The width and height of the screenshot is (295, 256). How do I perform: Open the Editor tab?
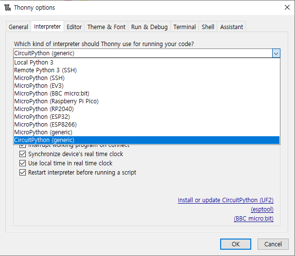click(74, 27)
